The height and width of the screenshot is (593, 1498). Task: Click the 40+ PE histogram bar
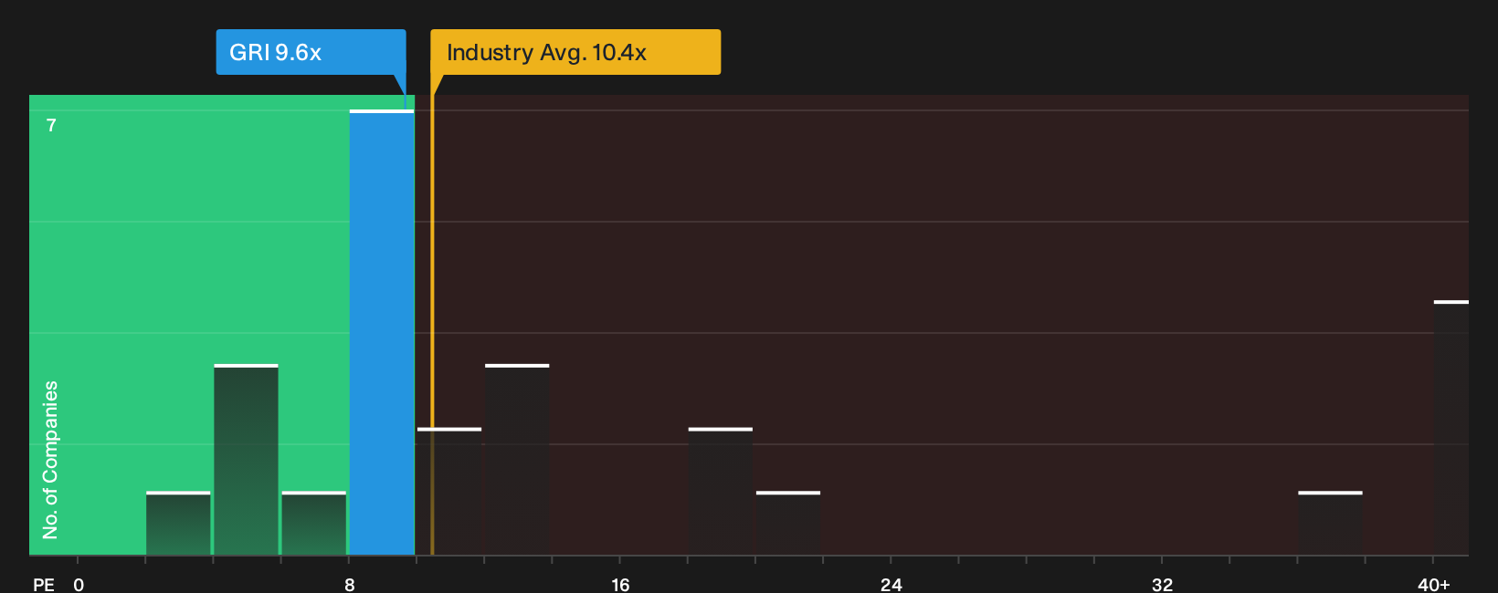click(x=1451, y=428)
